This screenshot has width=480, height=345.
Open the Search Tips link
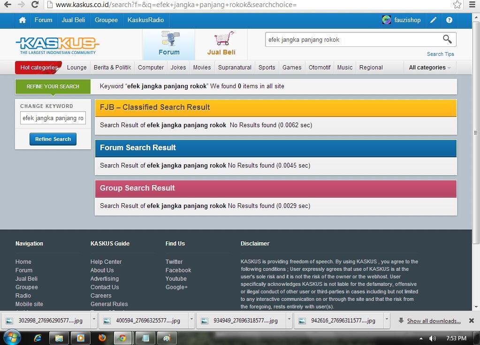coord(441,54)
